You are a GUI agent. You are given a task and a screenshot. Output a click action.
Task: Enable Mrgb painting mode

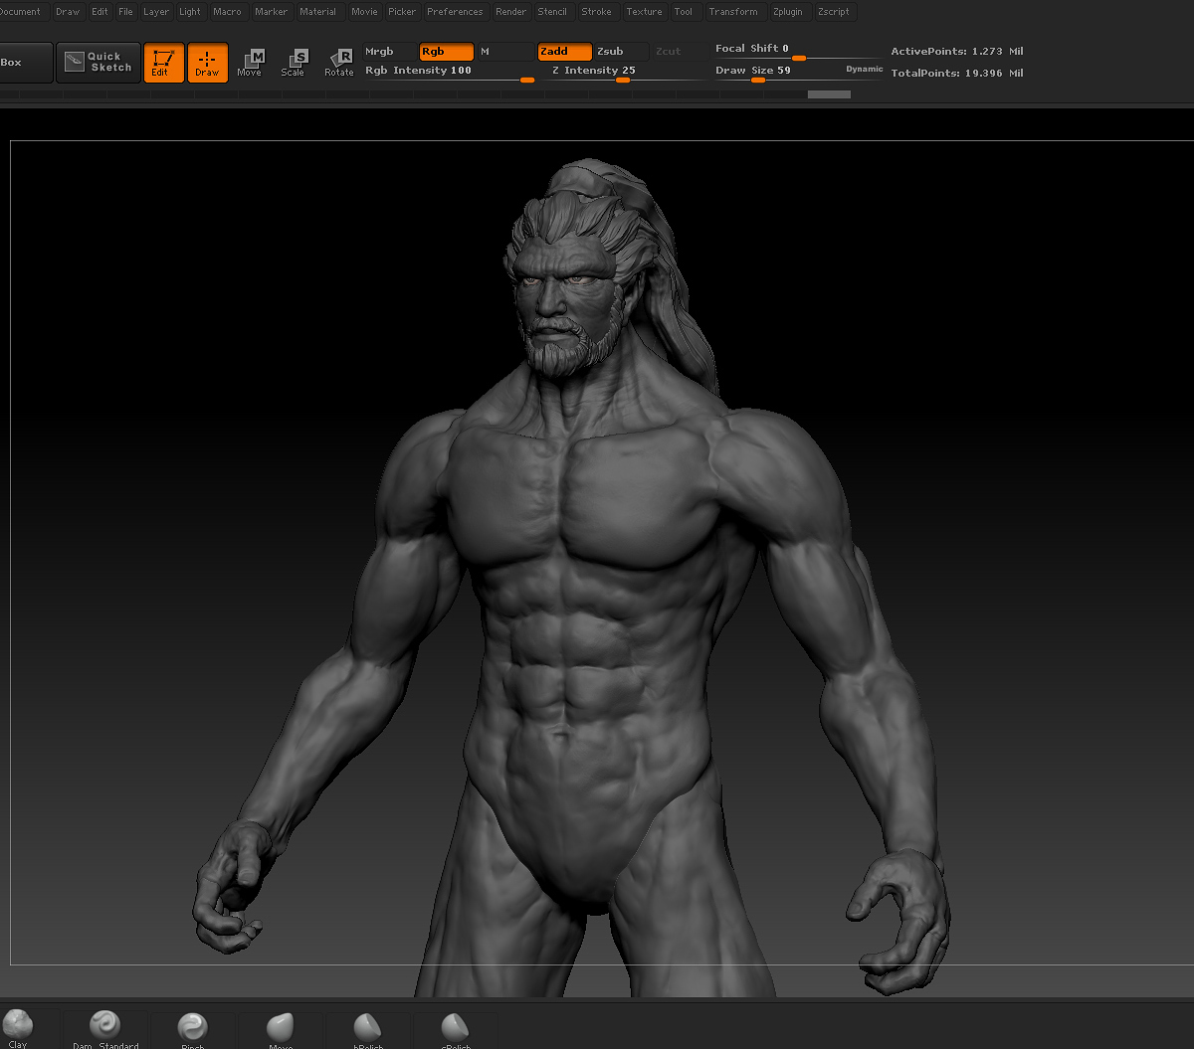coord(388,52)
